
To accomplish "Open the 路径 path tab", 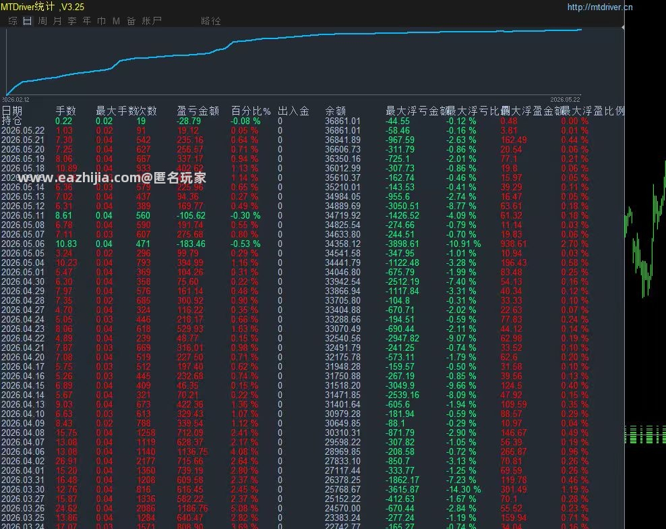I will (211, 21).
